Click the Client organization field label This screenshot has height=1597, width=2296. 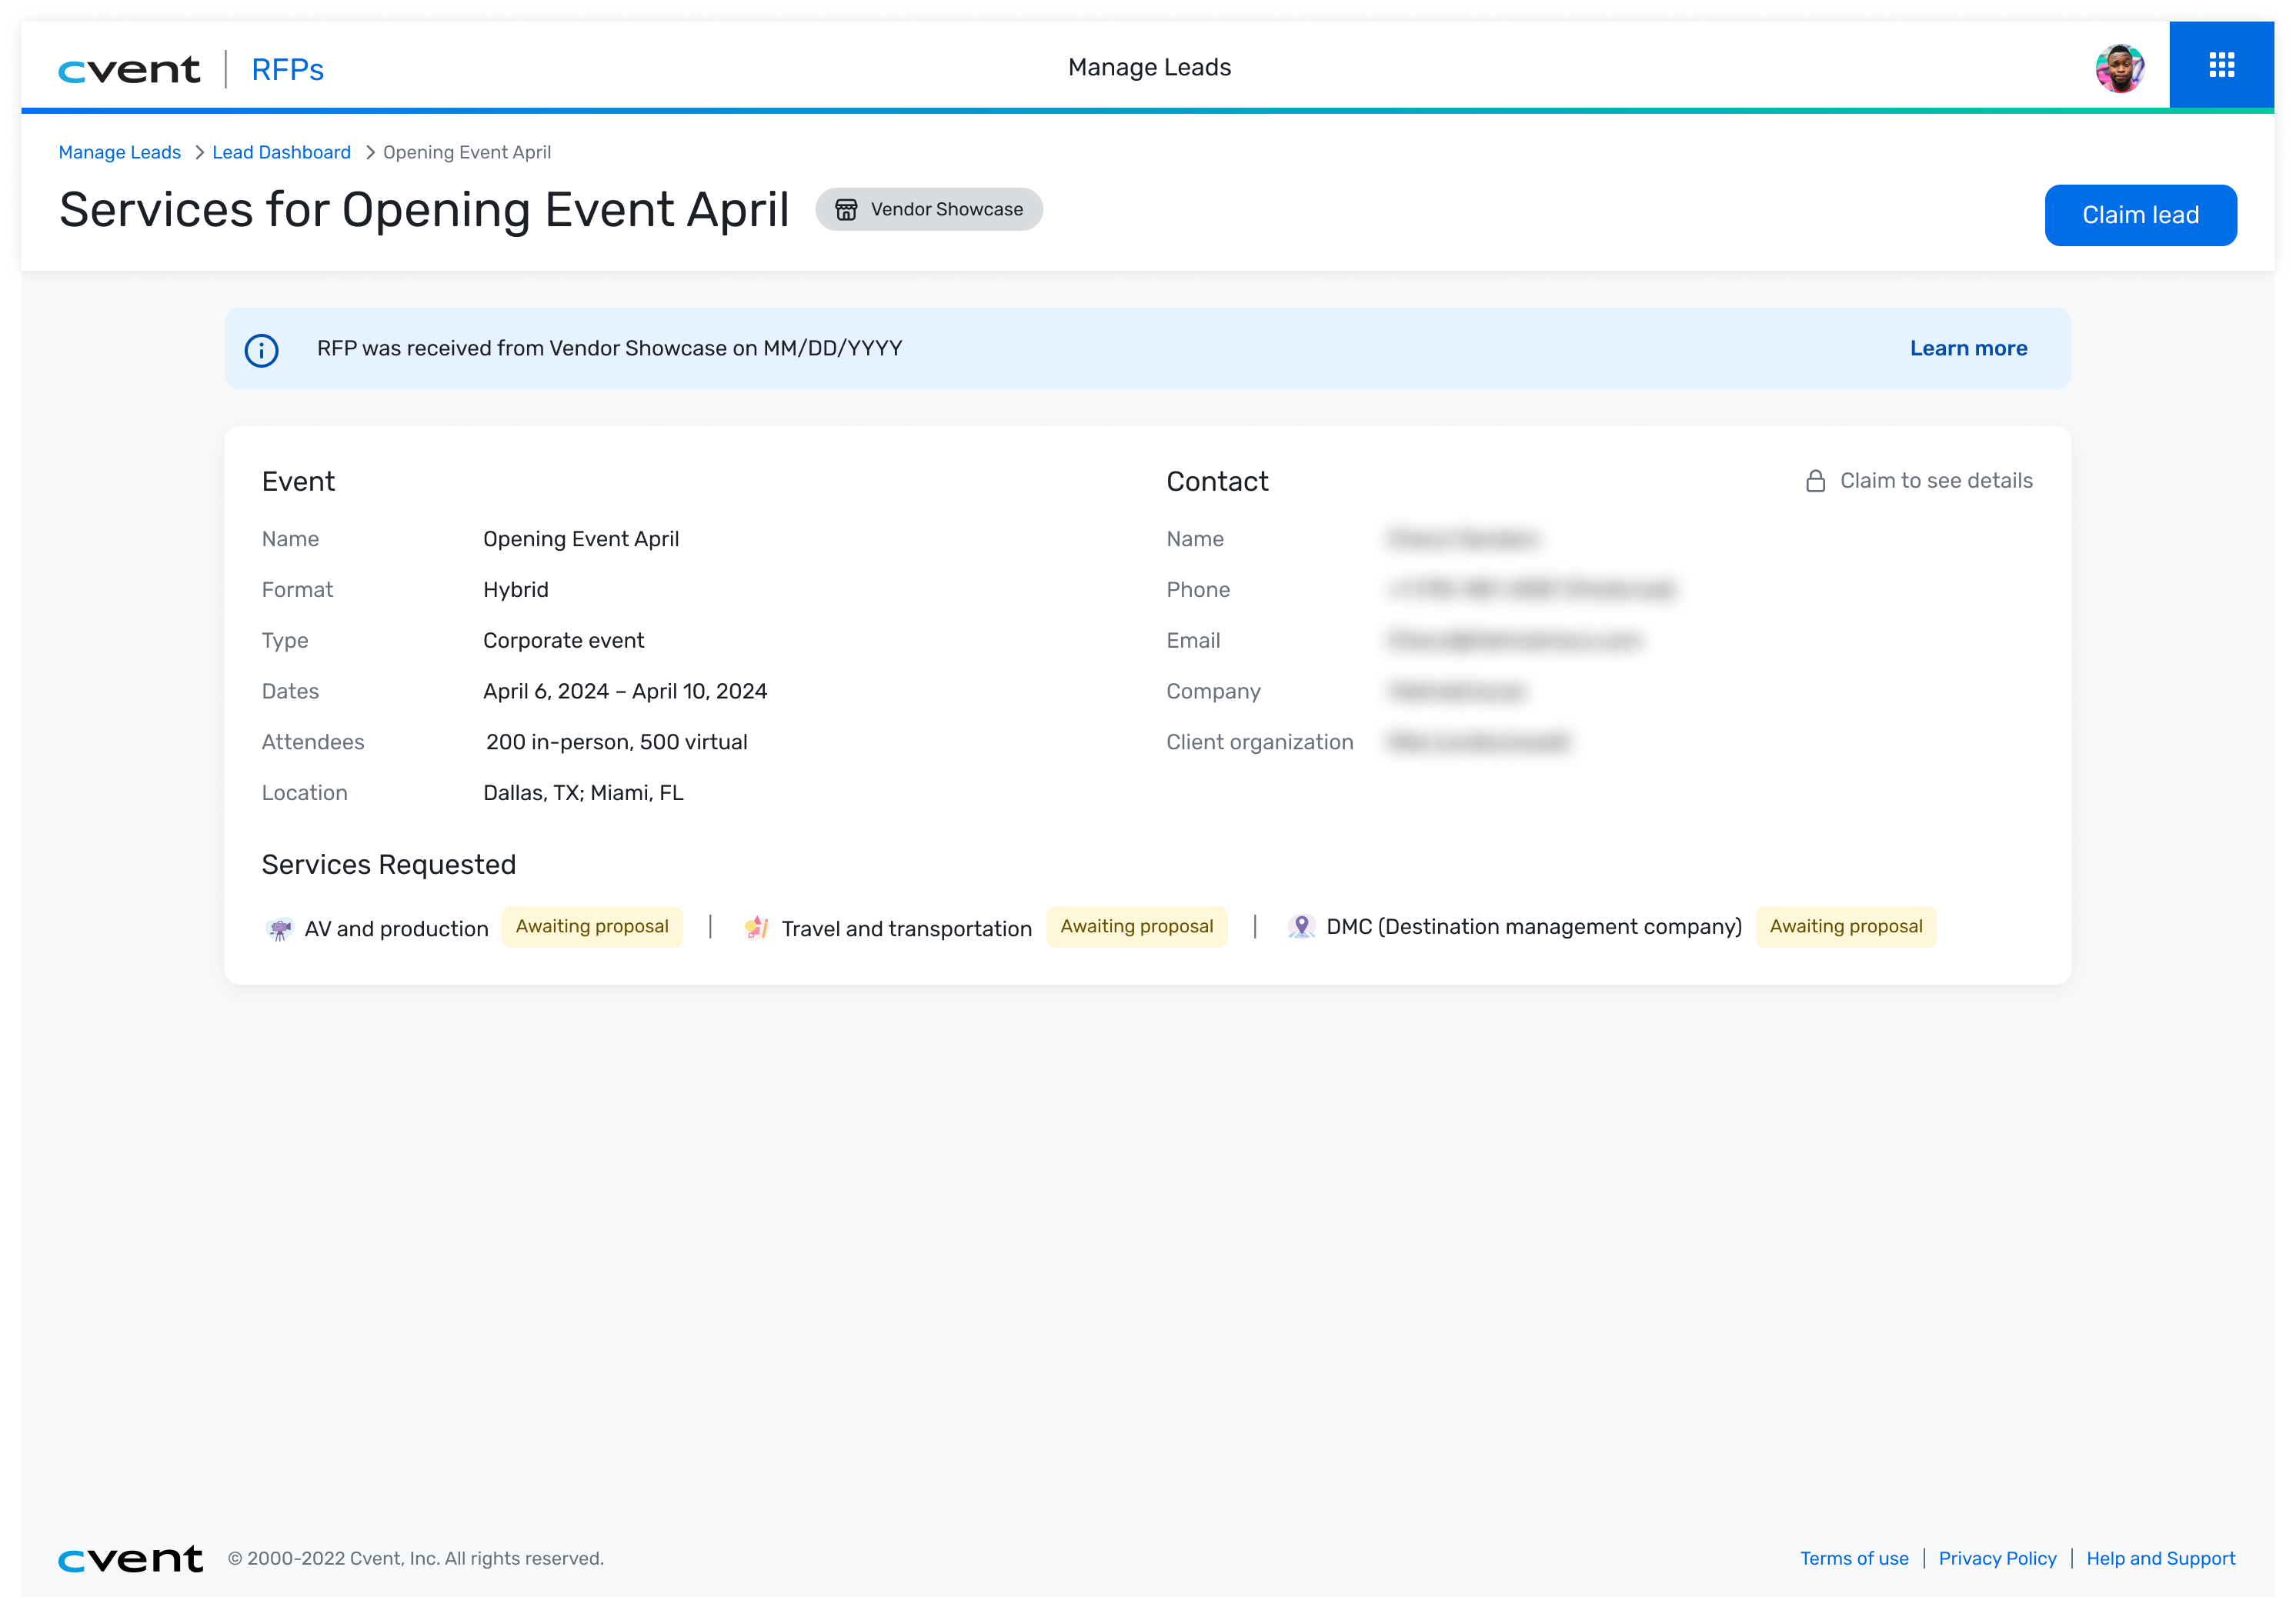1259,742
